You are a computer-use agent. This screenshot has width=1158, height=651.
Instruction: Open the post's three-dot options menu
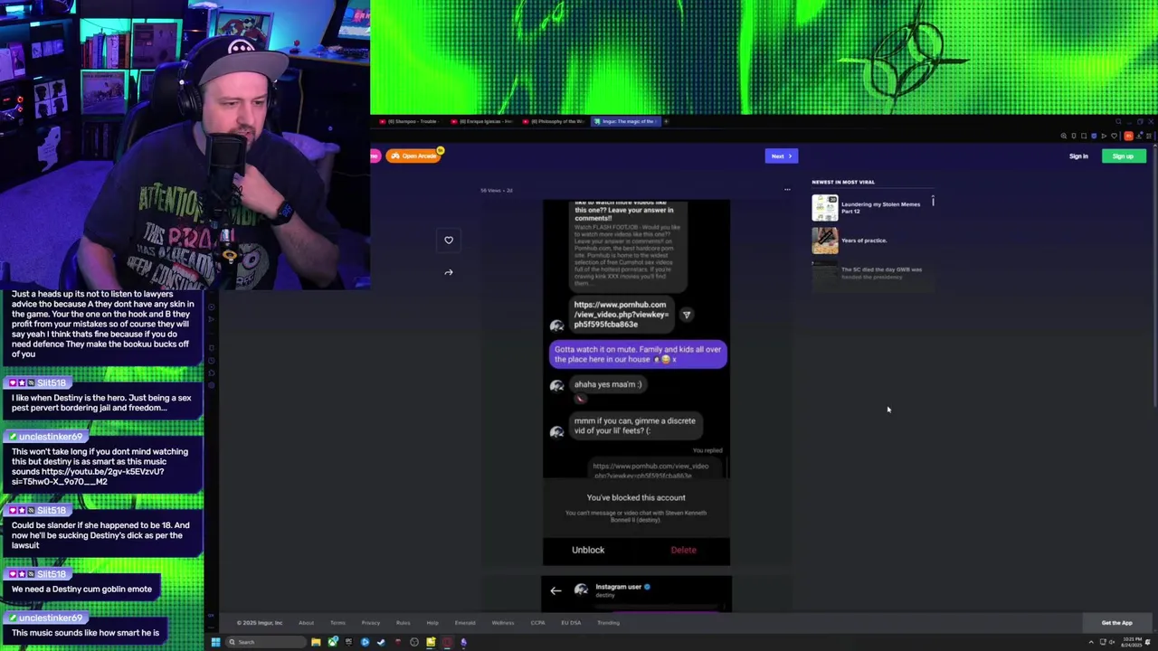coord(787,190)
